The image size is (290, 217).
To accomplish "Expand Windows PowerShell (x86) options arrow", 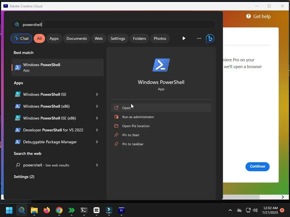I will coord(97,106).
